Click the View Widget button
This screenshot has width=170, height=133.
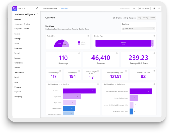144,8
